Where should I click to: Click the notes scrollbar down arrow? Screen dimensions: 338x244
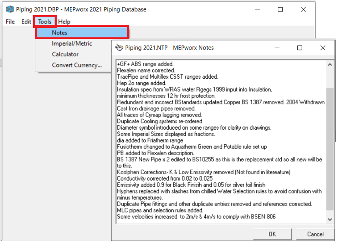coord(330,219)
